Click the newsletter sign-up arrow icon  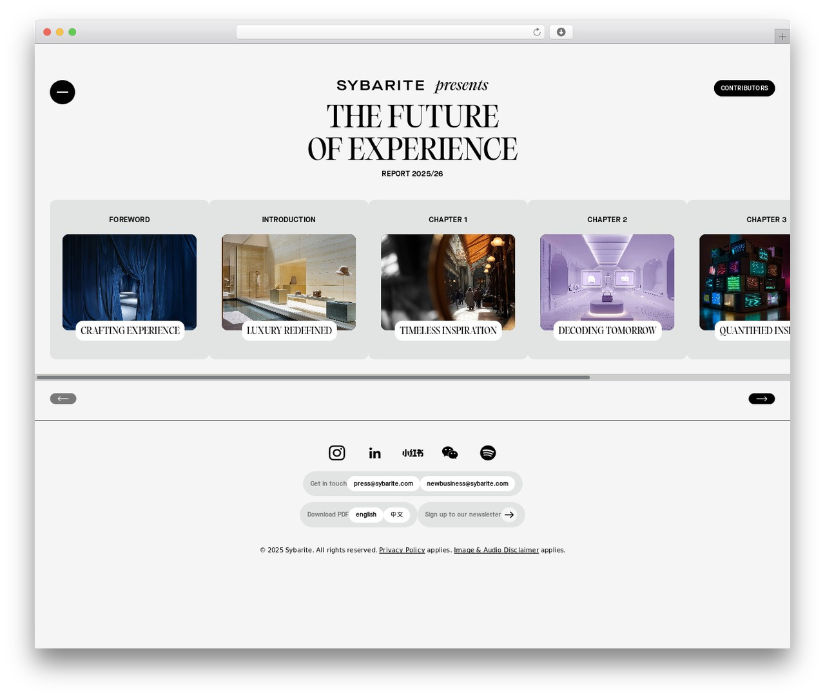509,514
